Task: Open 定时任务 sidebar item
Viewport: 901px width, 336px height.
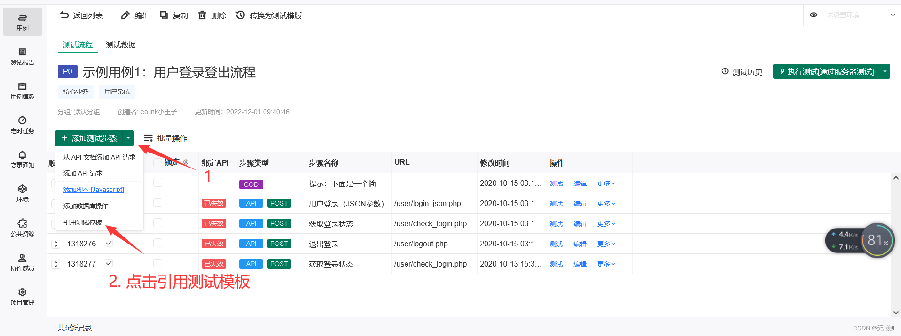Action: pos(23,125)
